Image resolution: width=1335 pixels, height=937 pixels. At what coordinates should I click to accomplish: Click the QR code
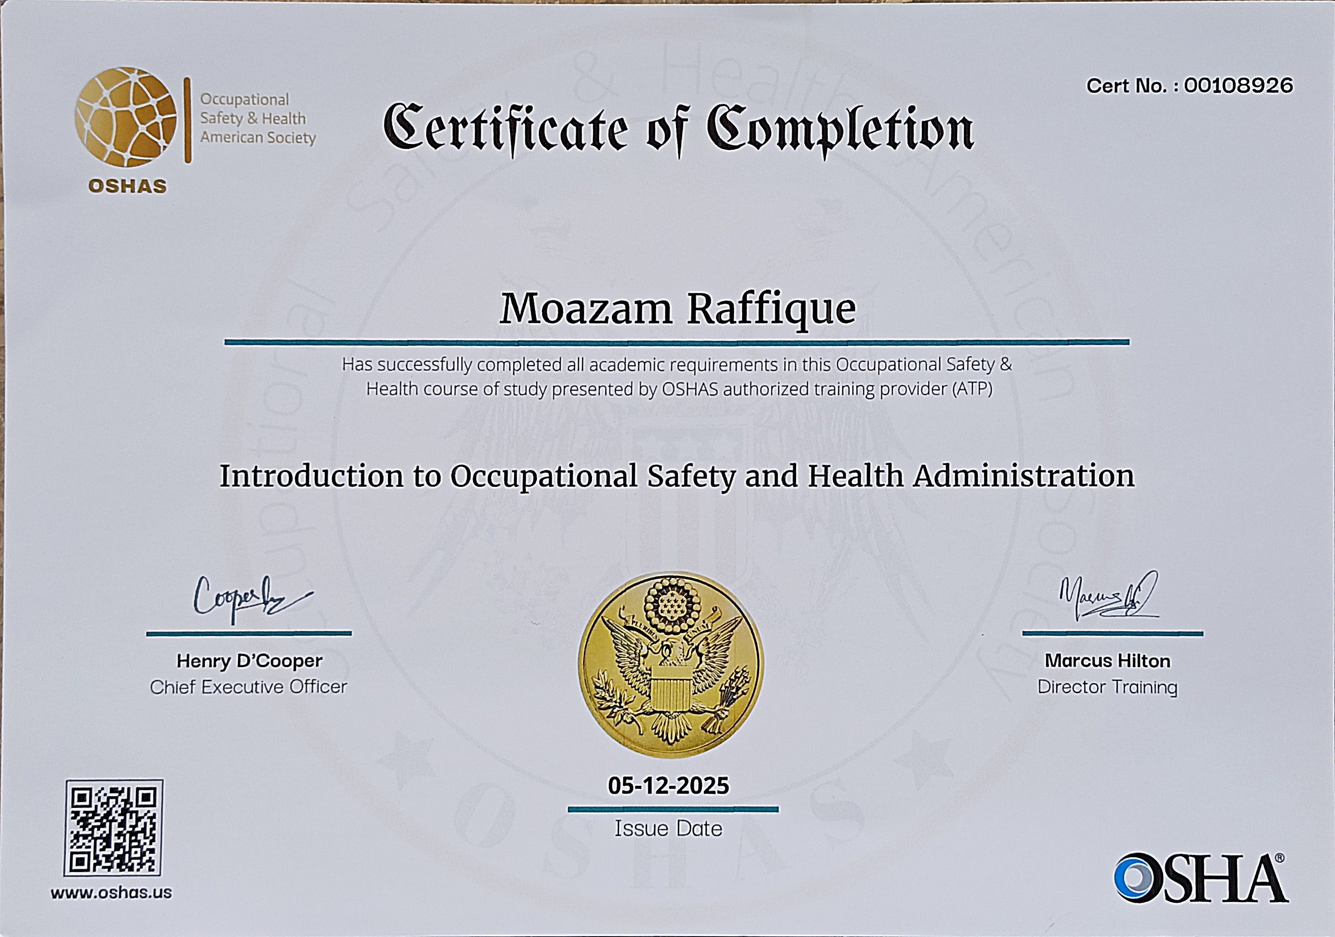coord(113,828)
